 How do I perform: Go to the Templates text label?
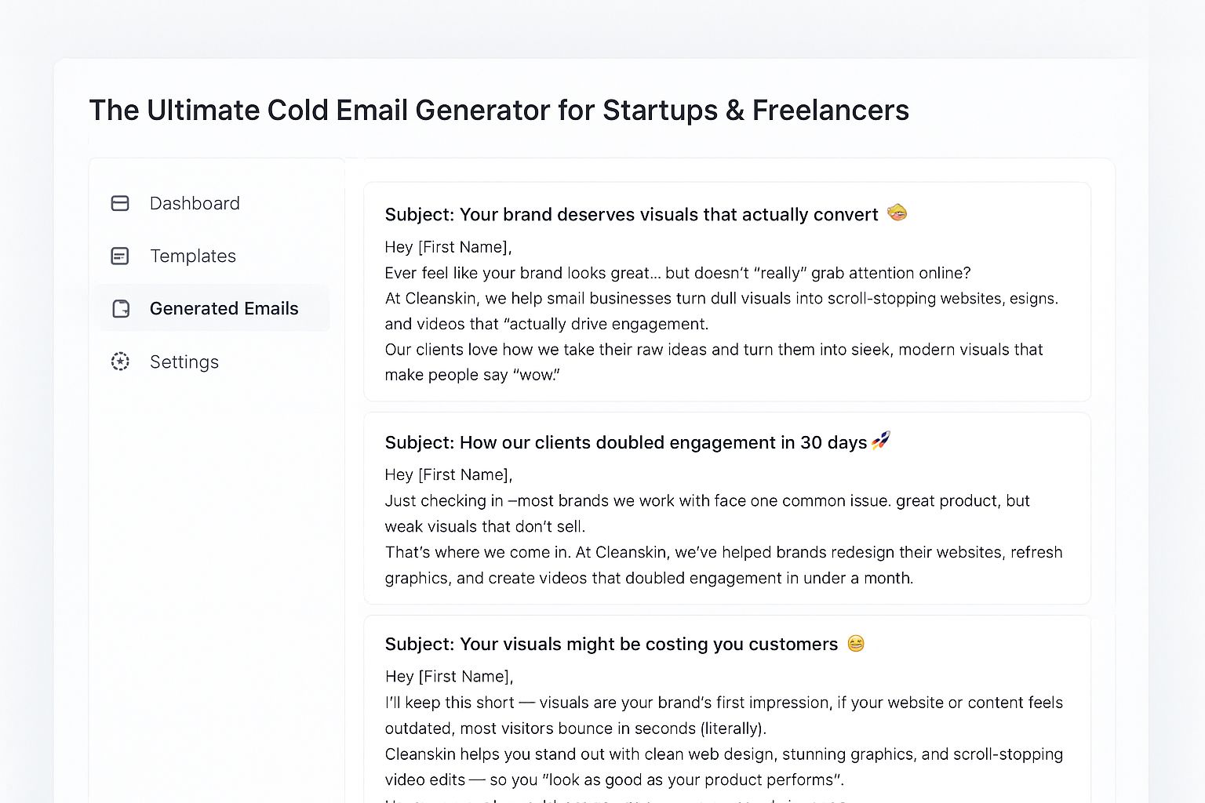pos(193,256)
